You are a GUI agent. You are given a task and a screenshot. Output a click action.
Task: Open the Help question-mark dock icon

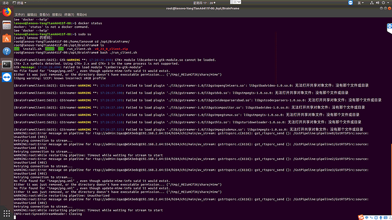click(x=7, y=52)
